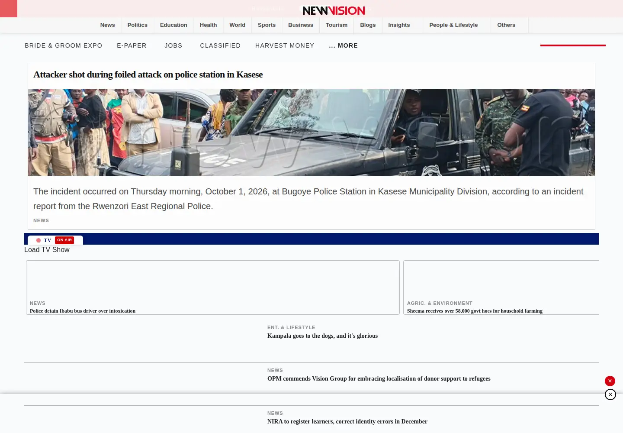Click the red square in top-left corner
This screenshot has height=433, width=623.
coord(9,9)
